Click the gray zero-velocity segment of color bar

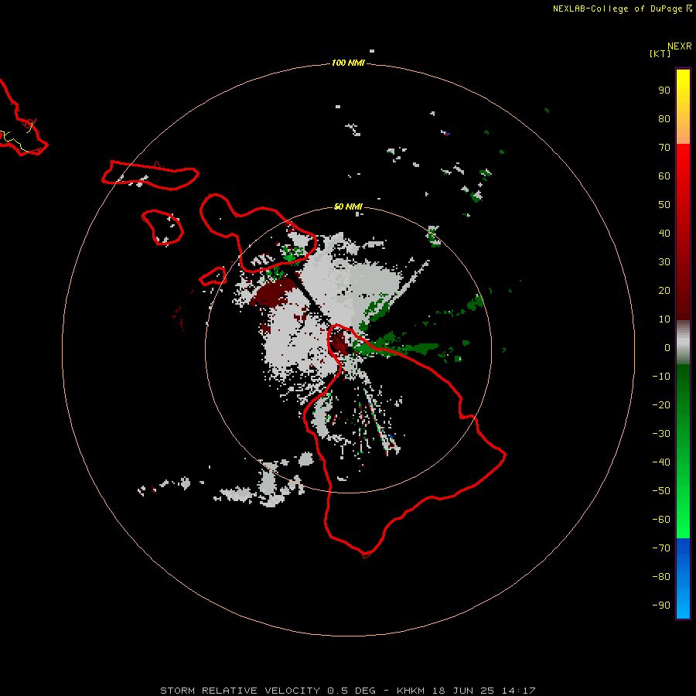[683, 343]
